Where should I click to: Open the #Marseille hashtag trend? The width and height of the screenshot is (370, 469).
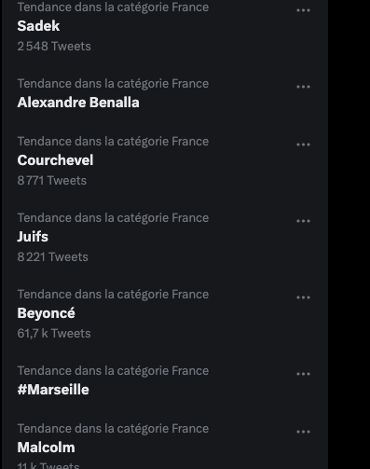pos(53,390)
